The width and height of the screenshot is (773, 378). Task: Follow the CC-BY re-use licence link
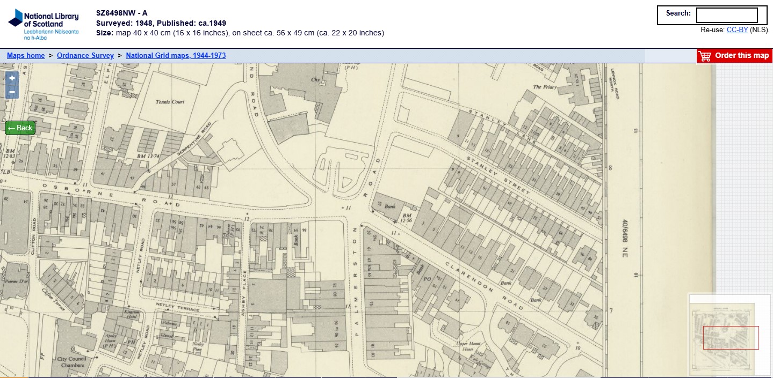point(737,30)
